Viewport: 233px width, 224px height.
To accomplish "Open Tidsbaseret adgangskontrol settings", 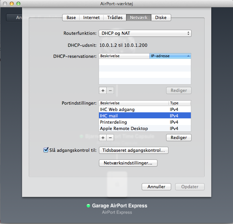I will coord(134,150).
